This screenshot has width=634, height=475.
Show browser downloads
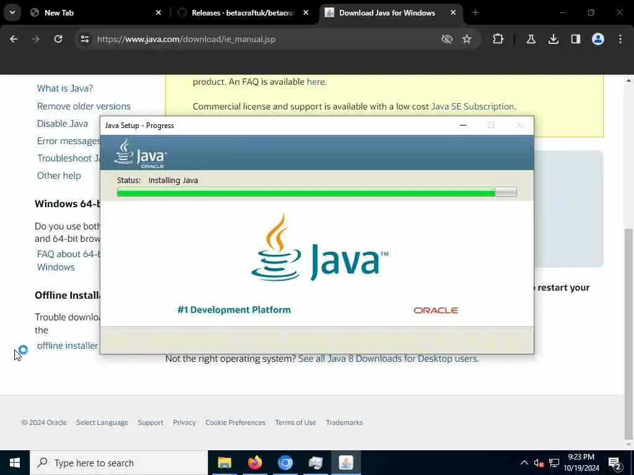pyautogui.click(x=554, y=39)
